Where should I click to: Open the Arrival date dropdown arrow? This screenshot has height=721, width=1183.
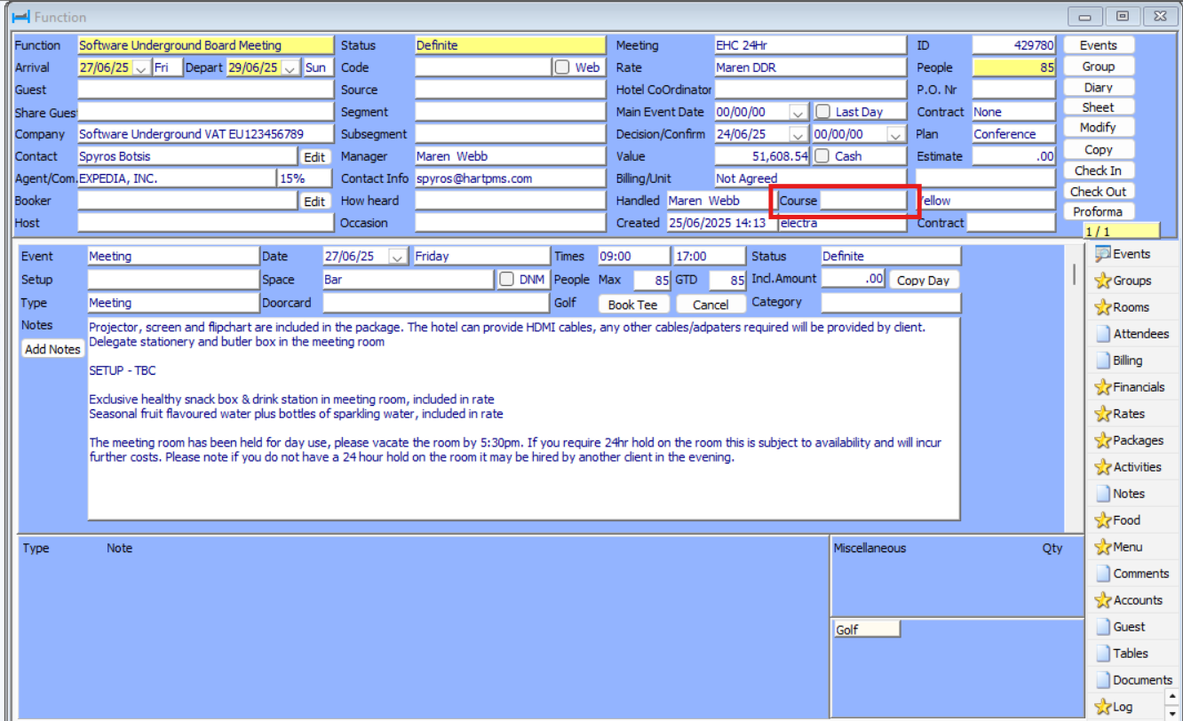click(x=140, y=67)
